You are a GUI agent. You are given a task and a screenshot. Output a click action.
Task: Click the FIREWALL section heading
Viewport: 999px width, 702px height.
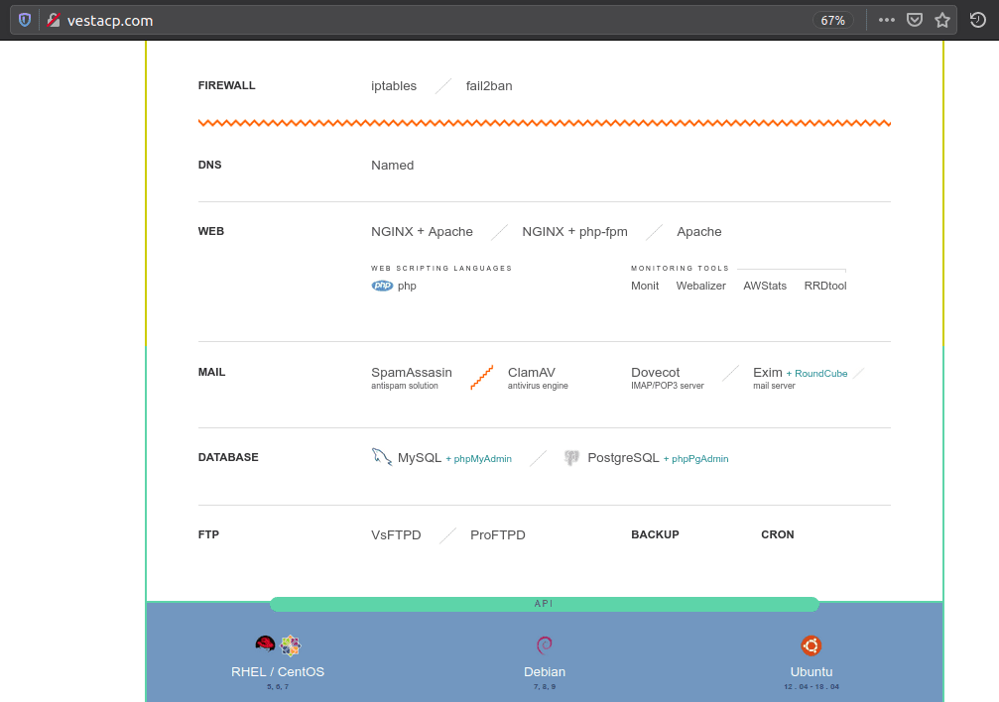pos(226,85)
